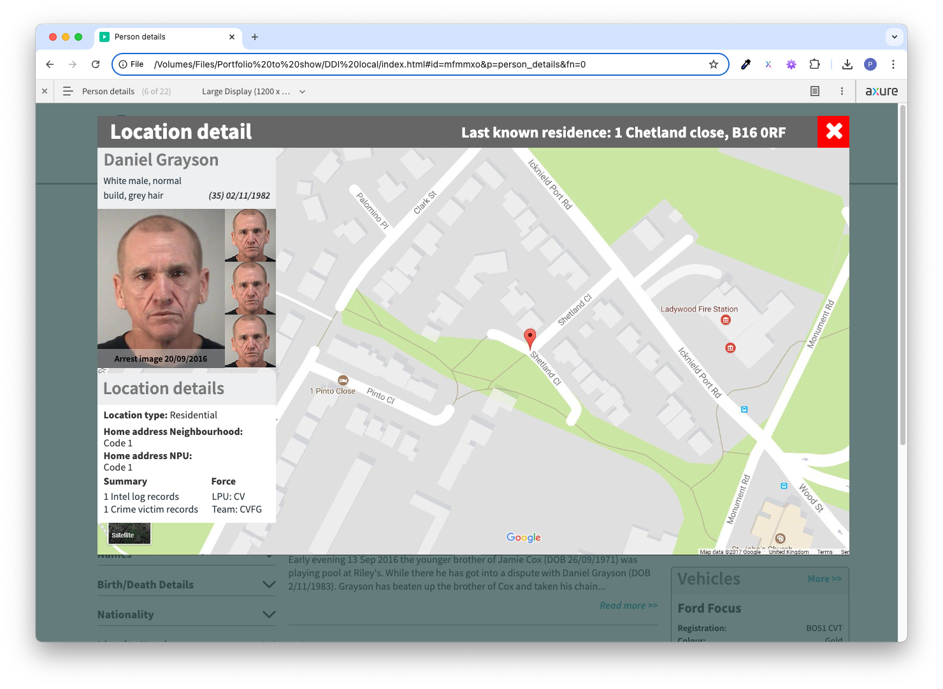Click the Ford Focus vehicle heading

tap(709, 608)
